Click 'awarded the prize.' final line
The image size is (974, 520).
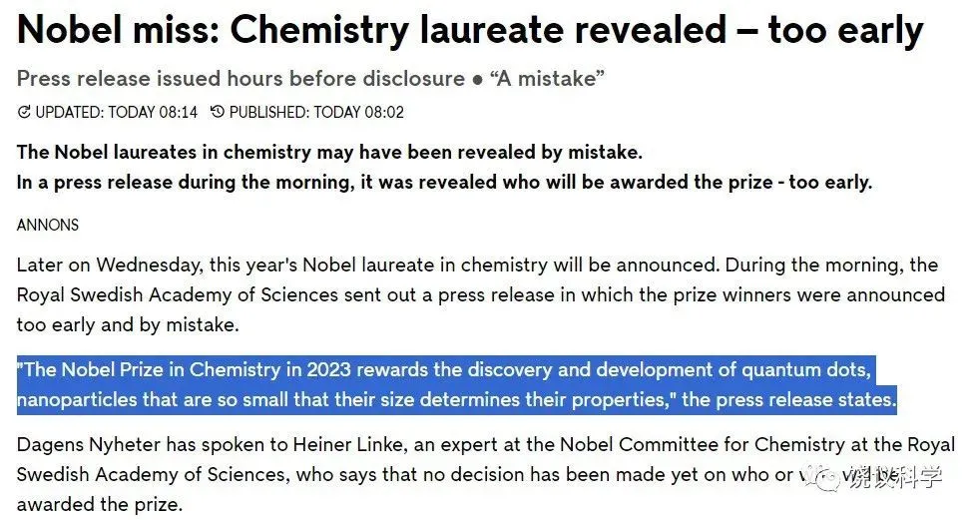coord(100,504)
